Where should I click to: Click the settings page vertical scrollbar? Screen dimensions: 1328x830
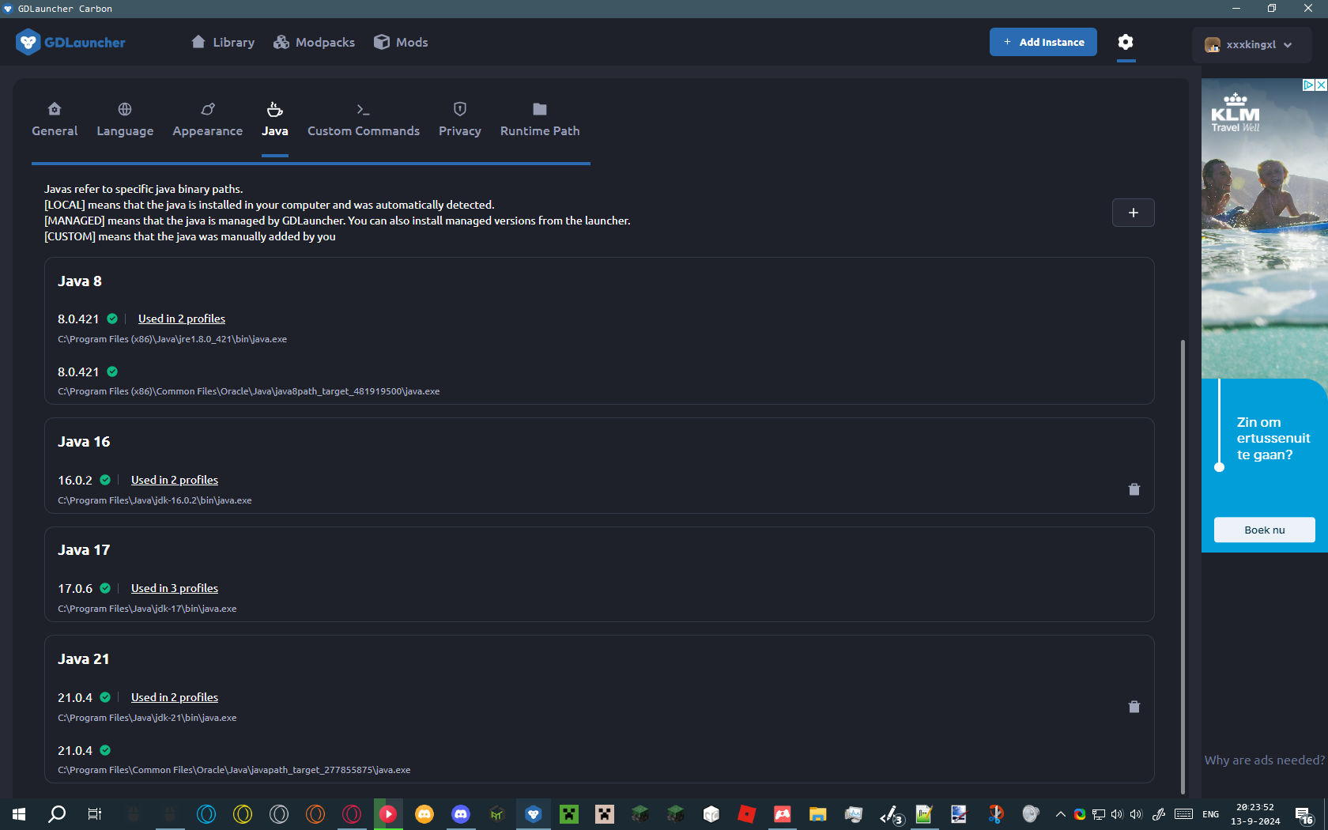point(1183,565)
